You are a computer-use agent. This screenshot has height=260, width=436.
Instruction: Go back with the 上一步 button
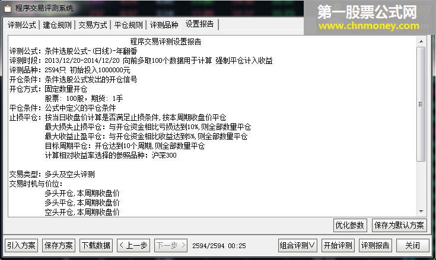click(133, 245)
